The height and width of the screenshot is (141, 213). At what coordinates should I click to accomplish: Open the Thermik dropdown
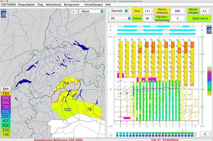click(x=119, y=11)
